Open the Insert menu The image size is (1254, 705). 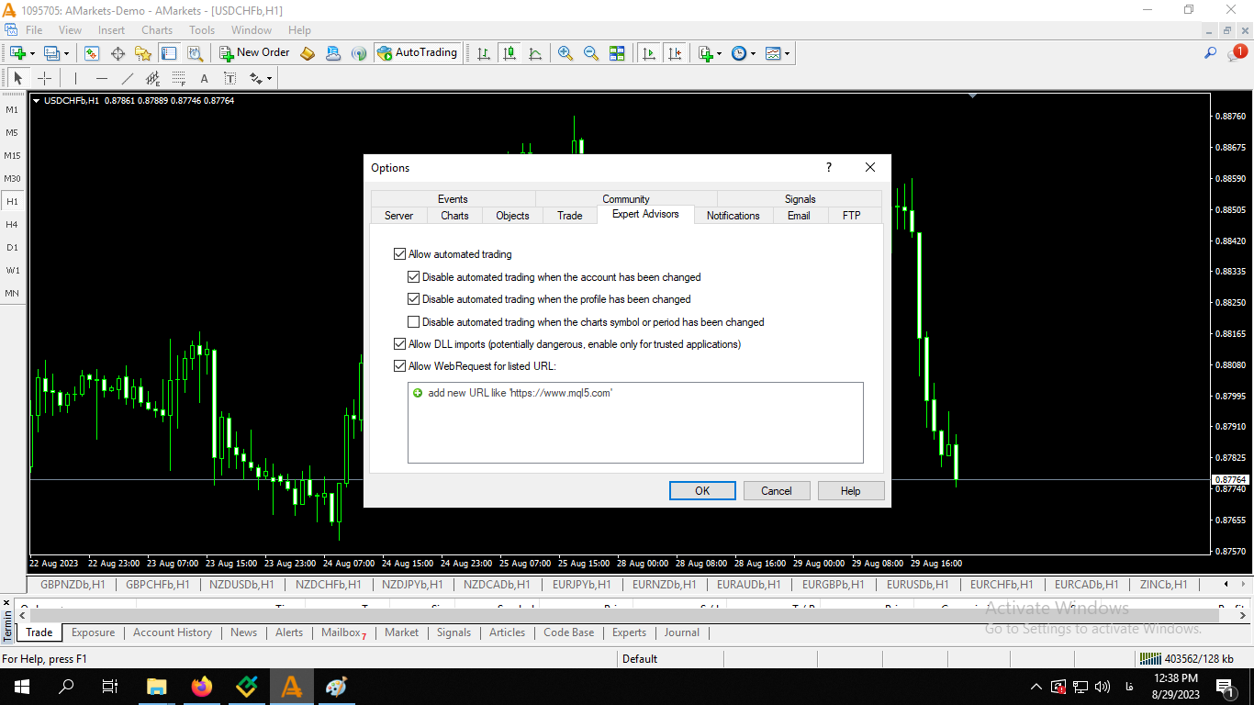[112, 30]
